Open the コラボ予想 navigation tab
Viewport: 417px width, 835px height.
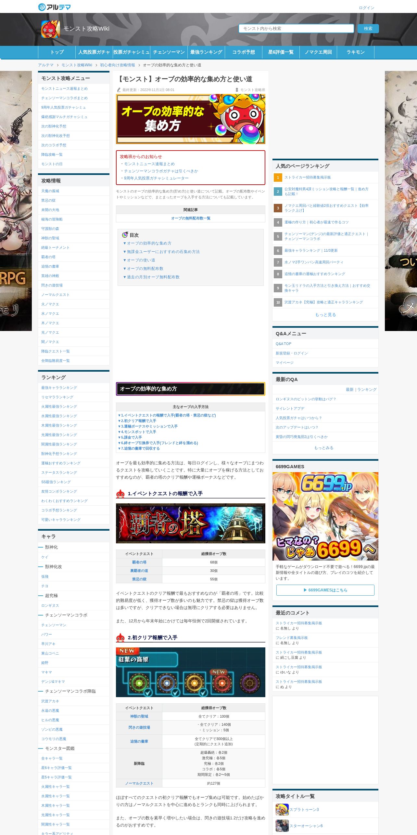click(244, 52)
